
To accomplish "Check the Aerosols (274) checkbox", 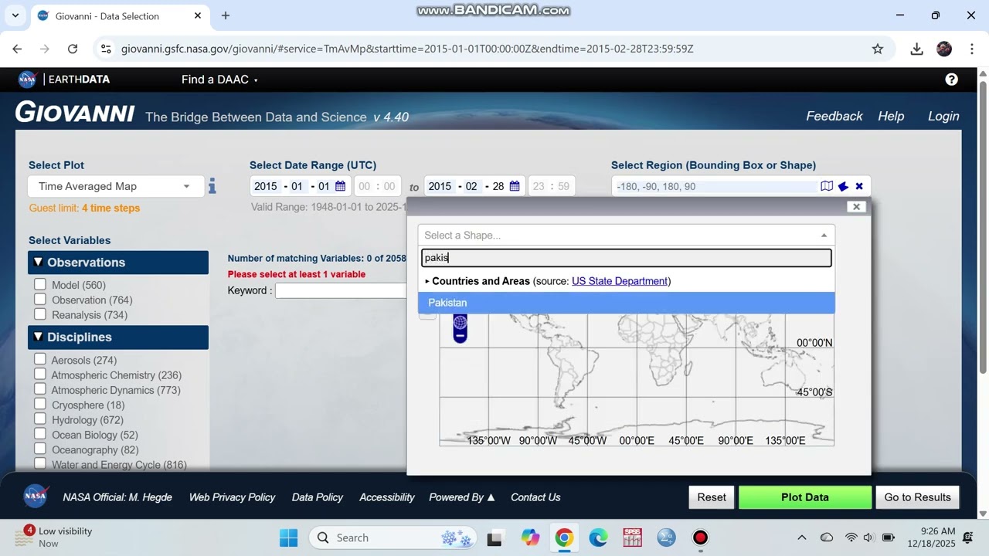I will (40, 359).
